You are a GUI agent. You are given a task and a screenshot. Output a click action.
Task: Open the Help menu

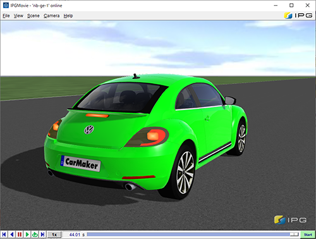click(x=68, y=16)
